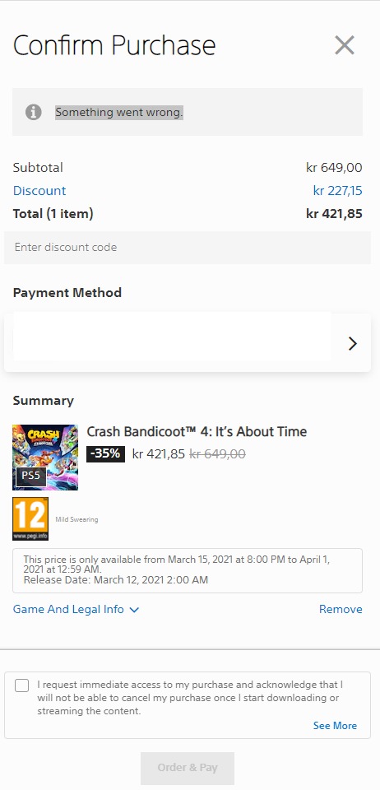Select the Payment Method card

pos(188,342)
